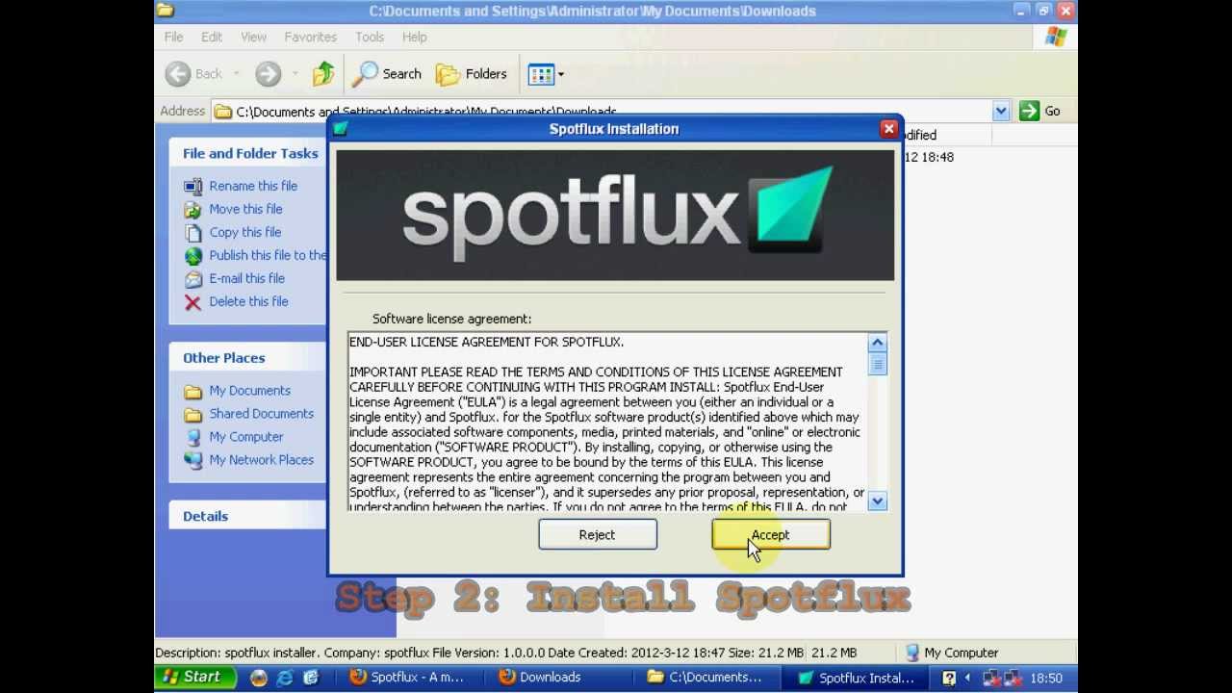Click the Rename this file icon

[193, 186]
